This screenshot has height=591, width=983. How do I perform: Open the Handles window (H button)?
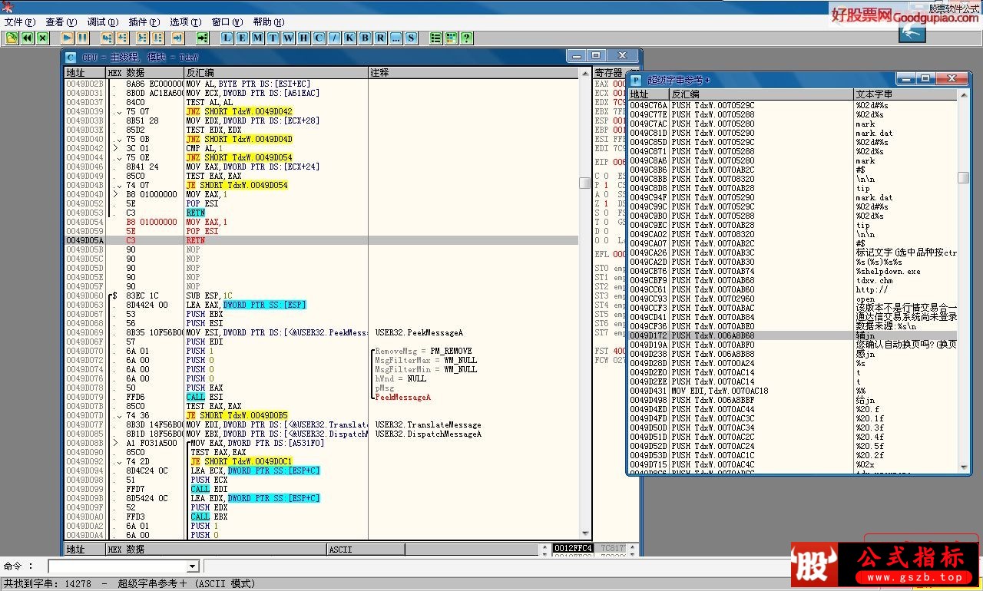click(x=304, y=38)
